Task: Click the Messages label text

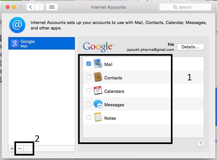Action: point(114,105)
